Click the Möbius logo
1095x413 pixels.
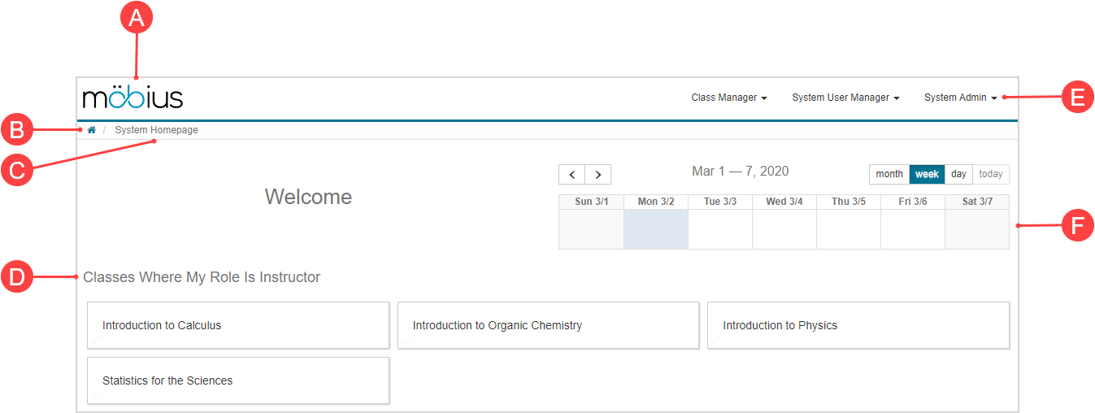[133, 98]
